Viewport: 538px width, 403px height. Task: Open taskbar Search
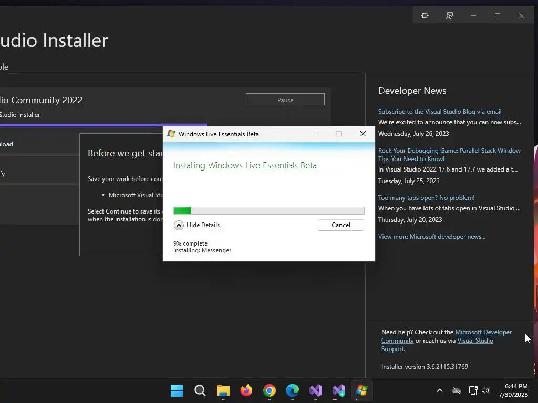pos(200,390)
